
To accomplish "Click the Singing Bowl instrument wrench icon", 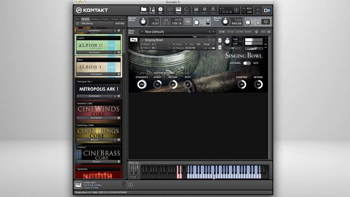I will 133,40.
